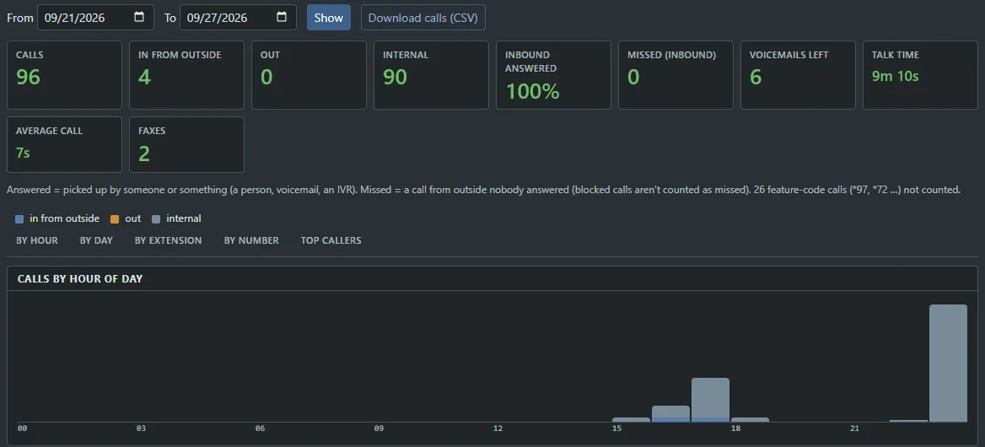Screen dimensions: 985x447
Task: Click the small chart bar at hour 15
Action: point(632,419)
